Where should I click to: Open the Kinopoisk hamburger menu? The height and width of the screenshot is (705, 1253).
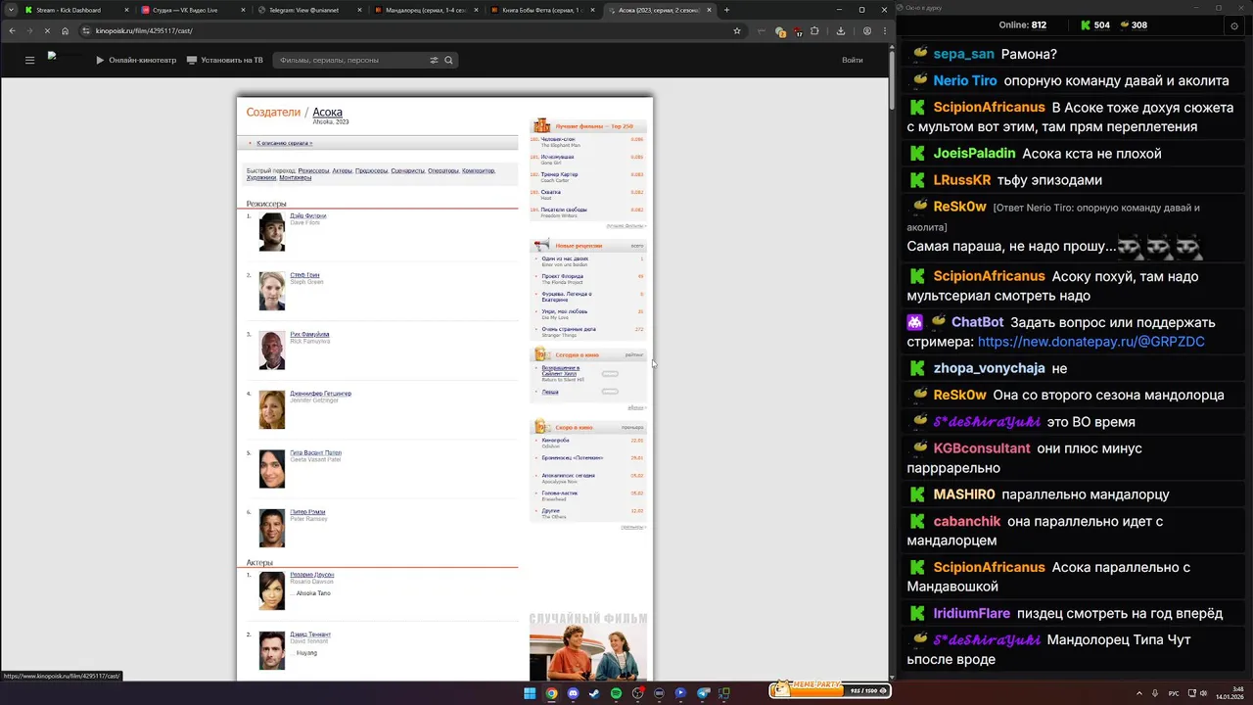pos(29,60)
